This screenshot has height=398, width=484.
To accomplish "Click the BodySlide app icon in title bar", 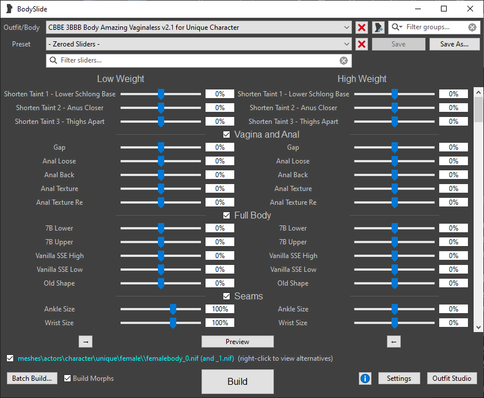I will [9, 9].
